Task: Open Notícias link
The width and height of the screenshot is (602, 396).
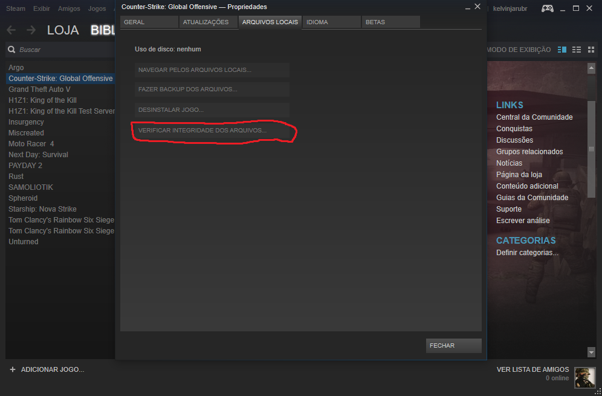Action: click(x=509, y=163)
